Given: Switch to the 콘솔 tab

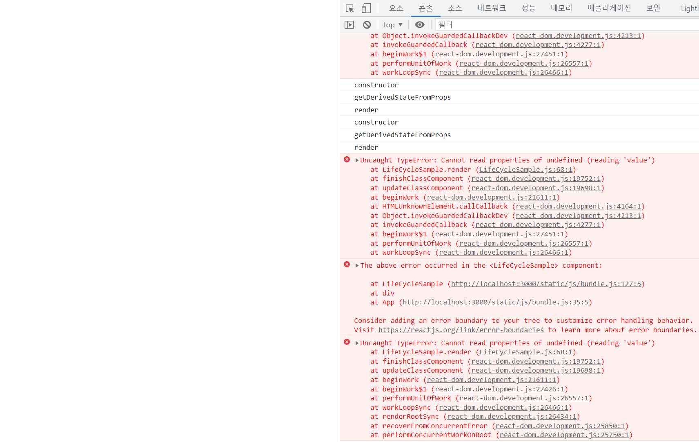Looking at the screenshot, I should coord(425,8).
